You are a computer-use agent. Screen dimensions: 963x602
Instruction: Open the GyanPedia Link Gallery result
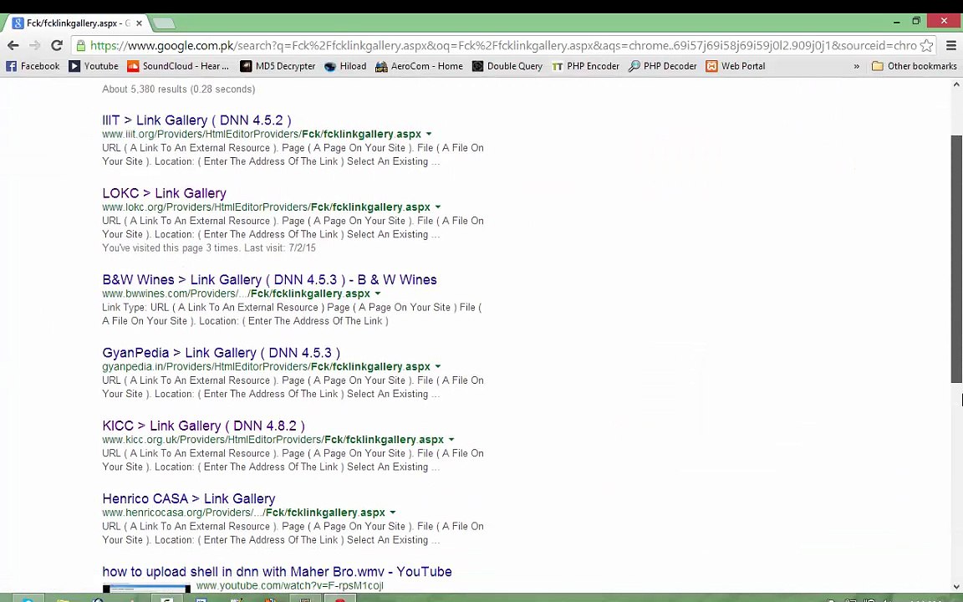221,353
